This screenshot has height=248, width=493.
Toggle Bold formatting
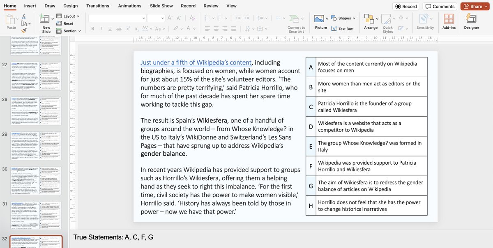click(93, 29)
